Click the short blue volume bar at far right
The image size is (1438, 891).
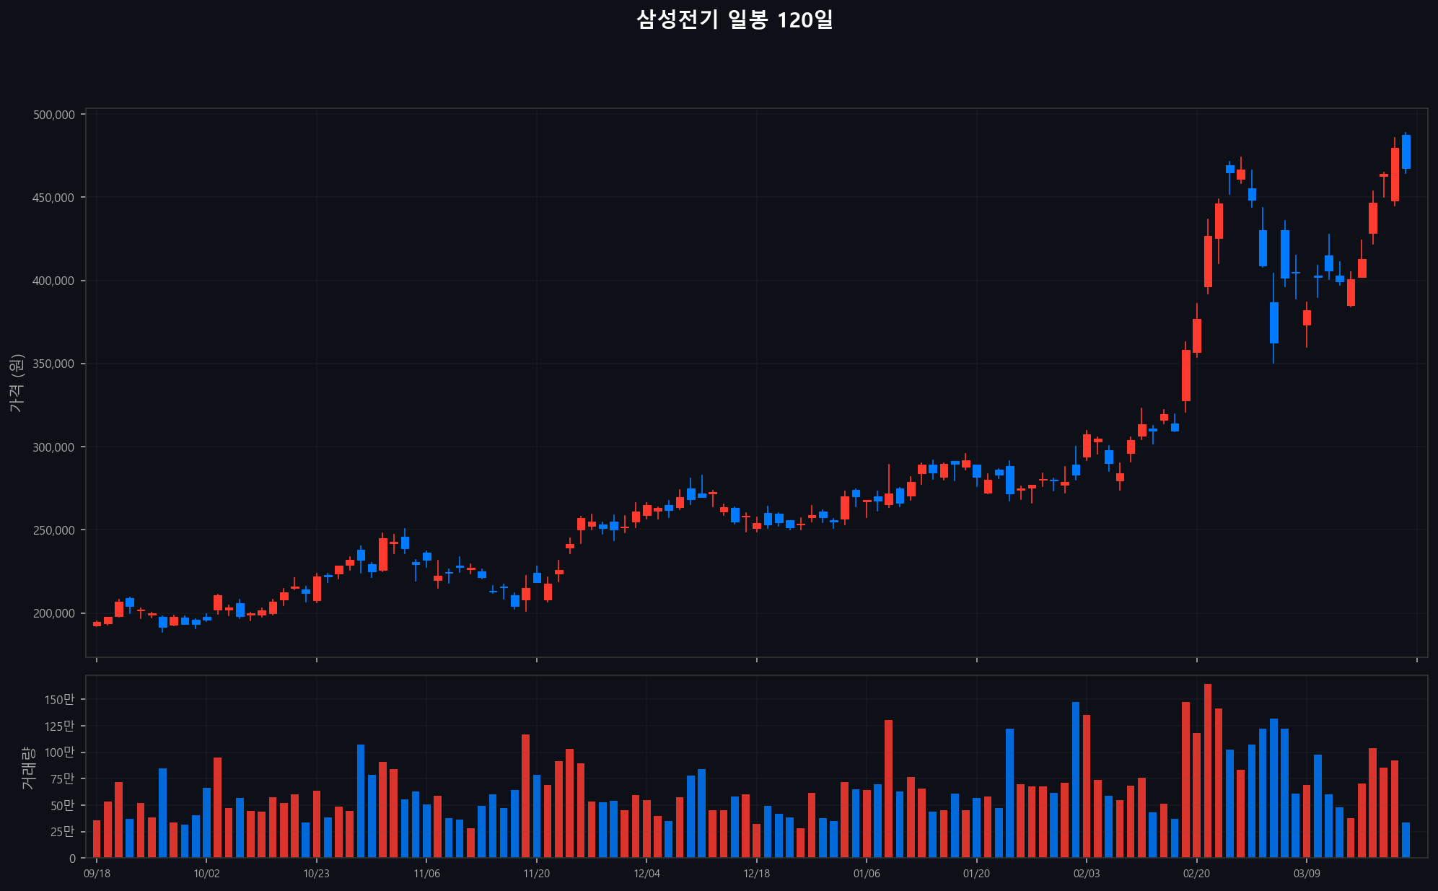click(x=1406, y=840)
